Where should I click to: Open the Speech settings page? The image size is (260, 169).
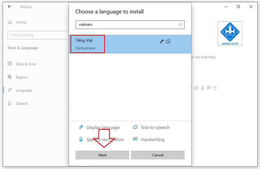pos(22,103)
